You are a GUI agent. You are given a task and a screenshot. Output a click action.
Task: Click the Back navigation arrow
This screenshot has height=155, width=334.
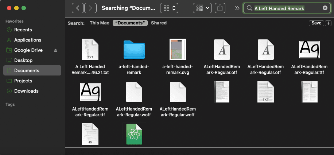78,8
